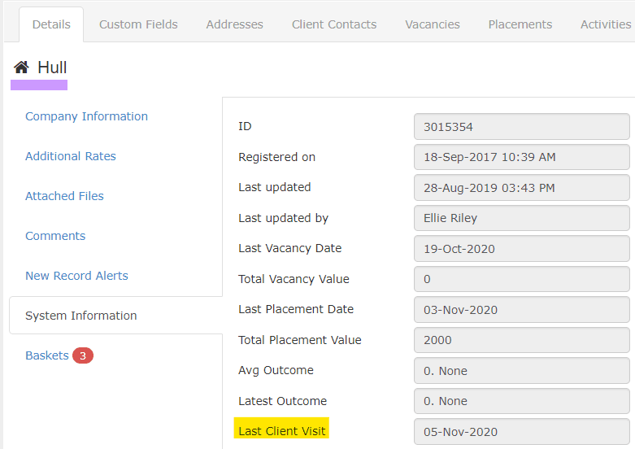
Task: Show the Vacancies tab
Action: [432, 24]
